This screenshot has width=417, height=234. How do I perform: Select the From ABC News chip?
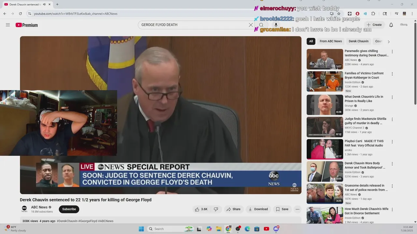pyautogui.click(x=331, y=41)
